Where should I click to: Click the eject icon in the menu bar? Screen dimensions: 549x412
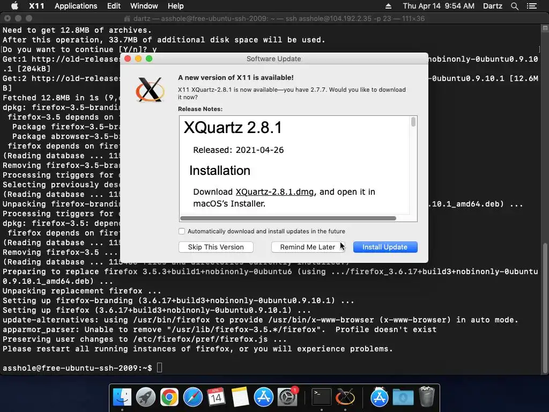[x=388, y=6]
